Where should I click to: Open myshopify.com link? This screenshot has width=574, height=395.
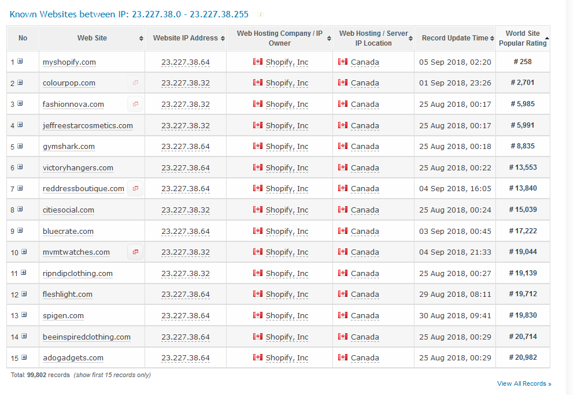69,62
